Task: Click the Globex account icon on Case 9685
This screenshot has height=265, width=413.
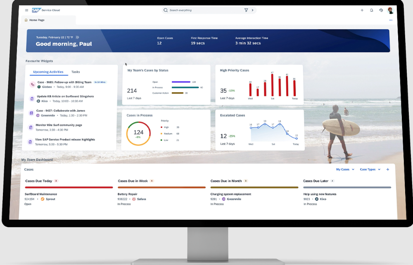Action: (x=39, y=86)
